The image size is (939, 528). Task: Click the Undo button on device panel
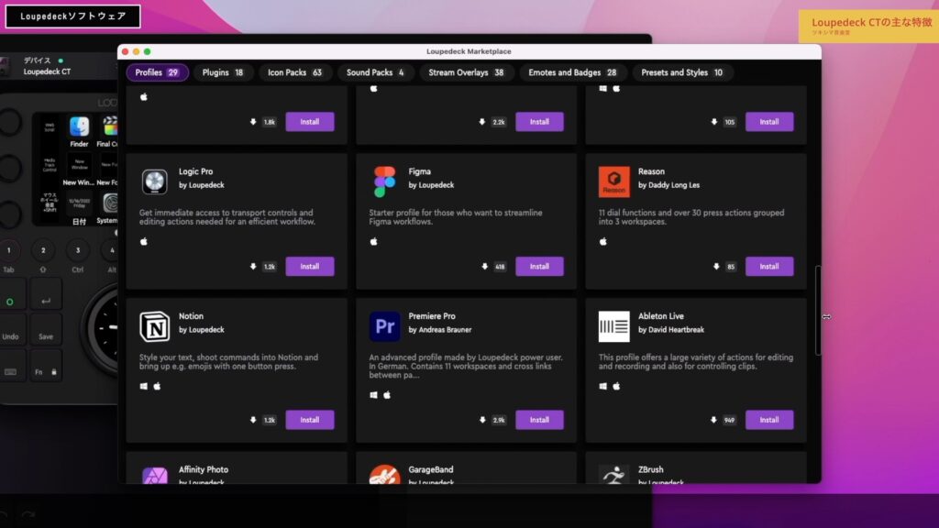click(11, 328)
